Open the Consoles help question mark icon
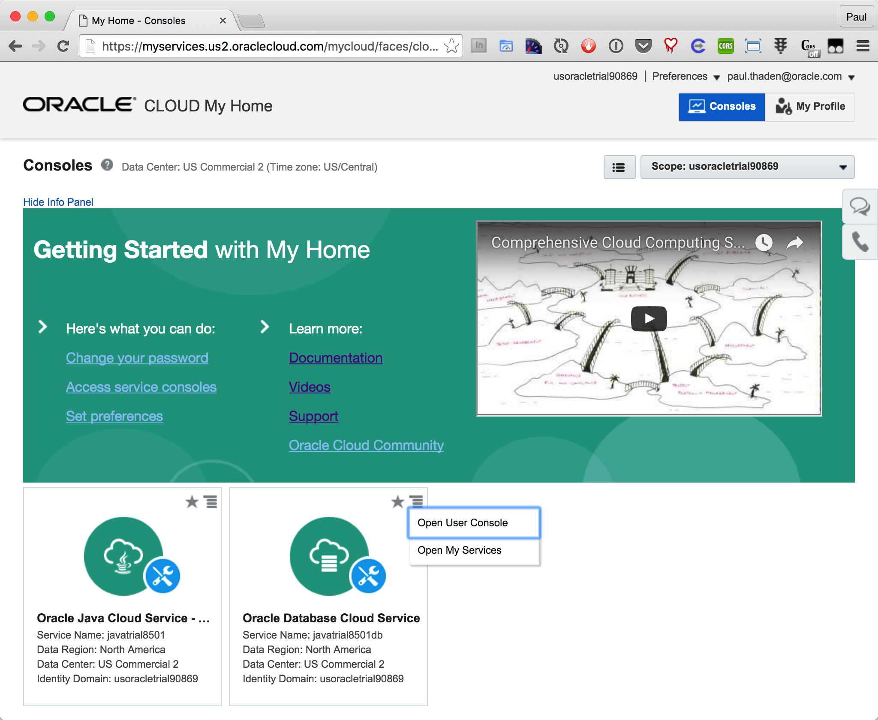The image size is (878, 720). click(x=107, y=165)
